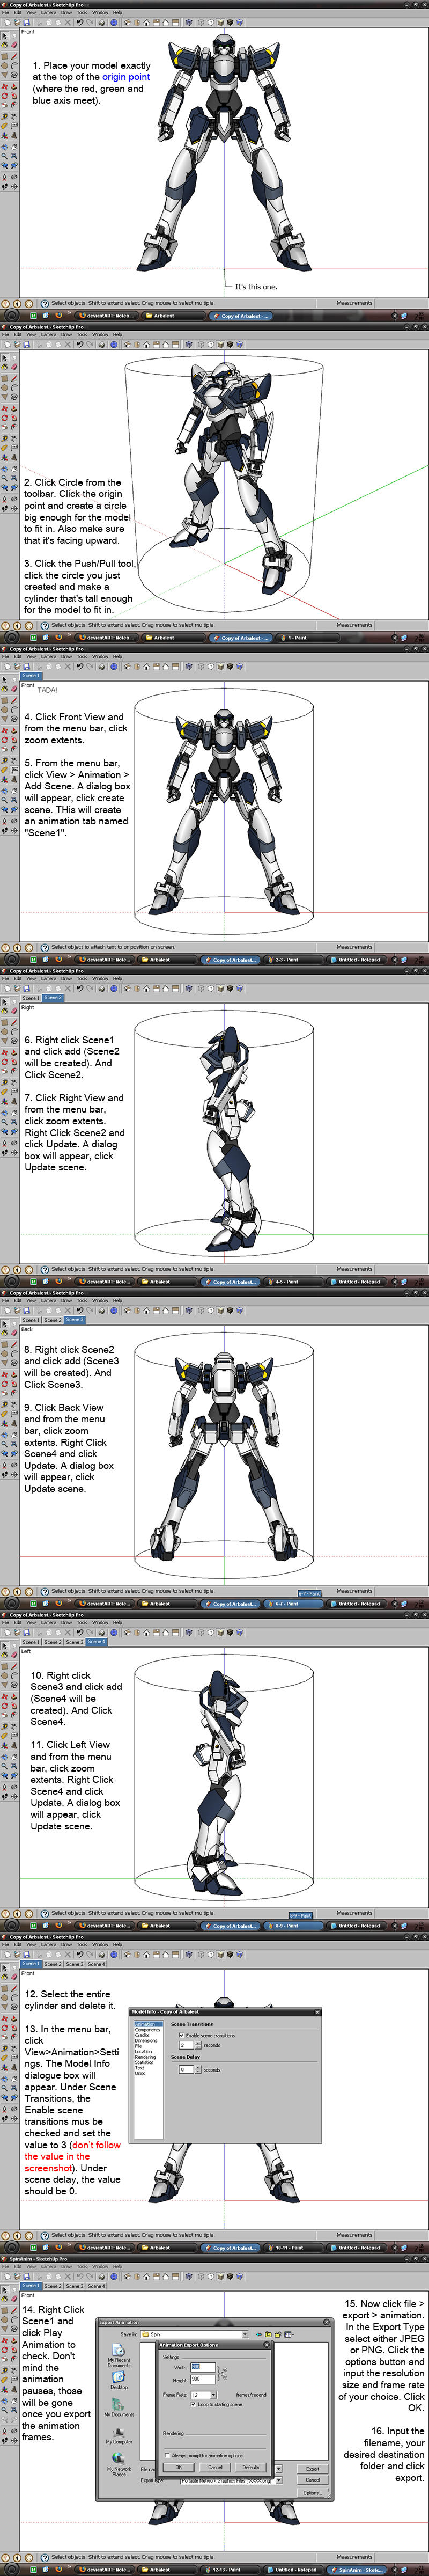This screenshot has width=429, height=2576.
Task: Select the Desktop shortcut in Export Animation dialog
Action: coord(119,2380)
